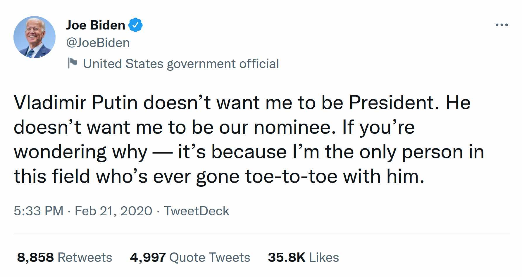Click the United States government official label
Screen dimensions: 522x277
coord(181,64)
